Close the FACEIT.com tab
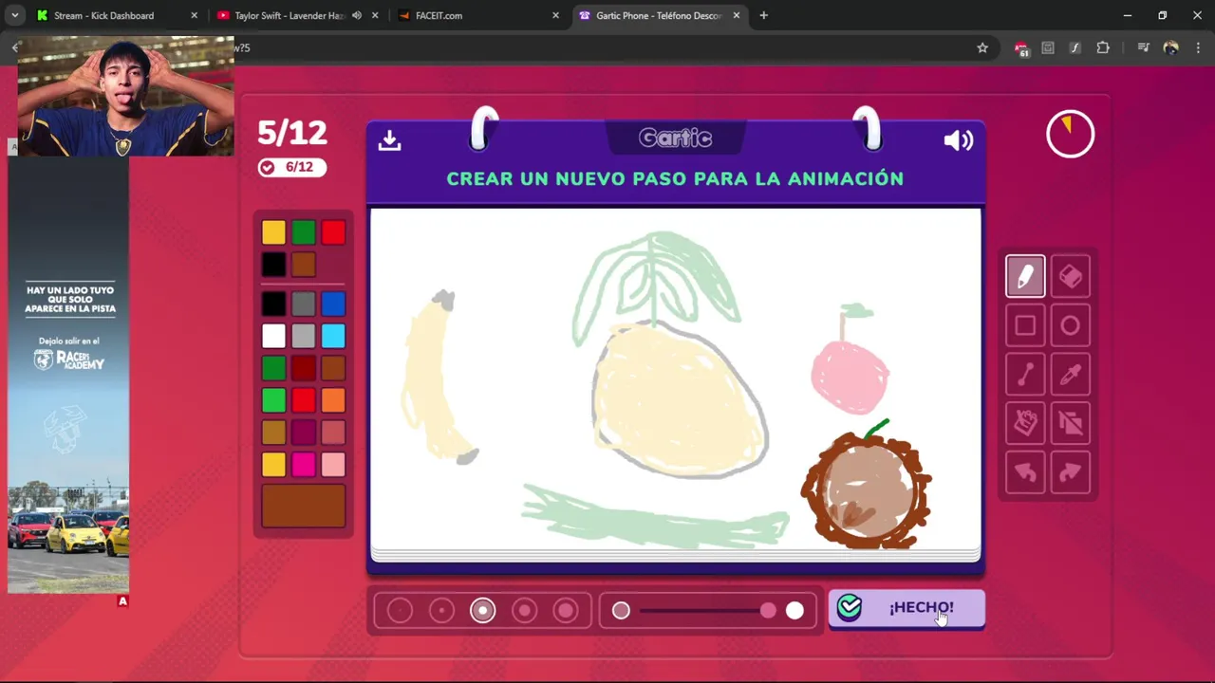 point(556,15)
